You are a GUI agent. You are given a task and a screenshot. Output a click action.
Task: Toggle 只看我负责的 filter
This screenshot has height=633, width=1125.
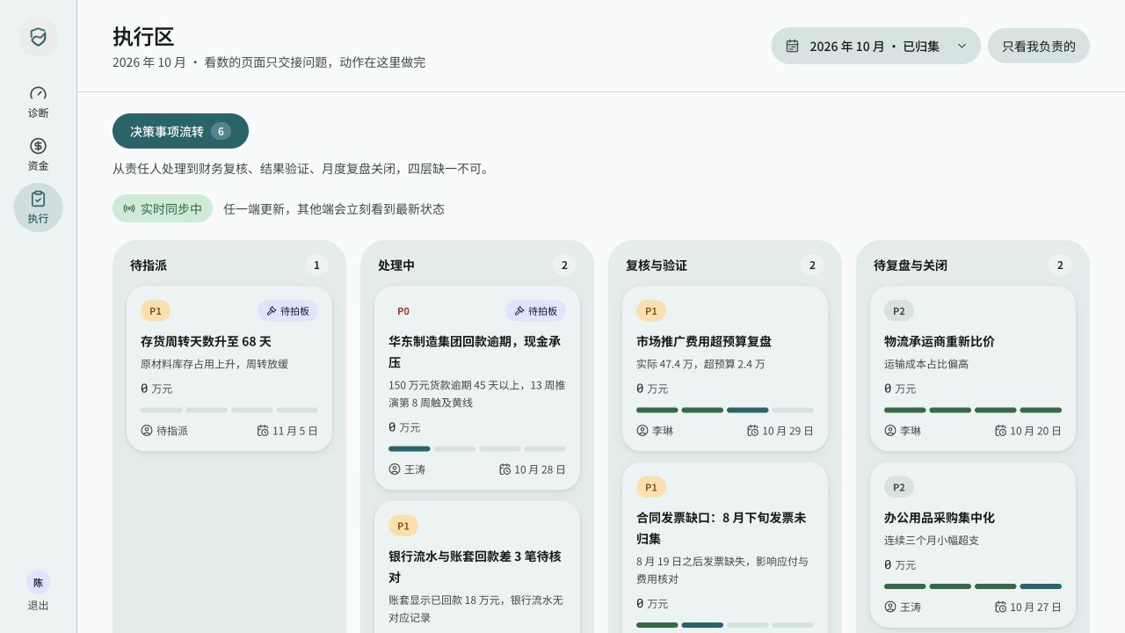1039,46
